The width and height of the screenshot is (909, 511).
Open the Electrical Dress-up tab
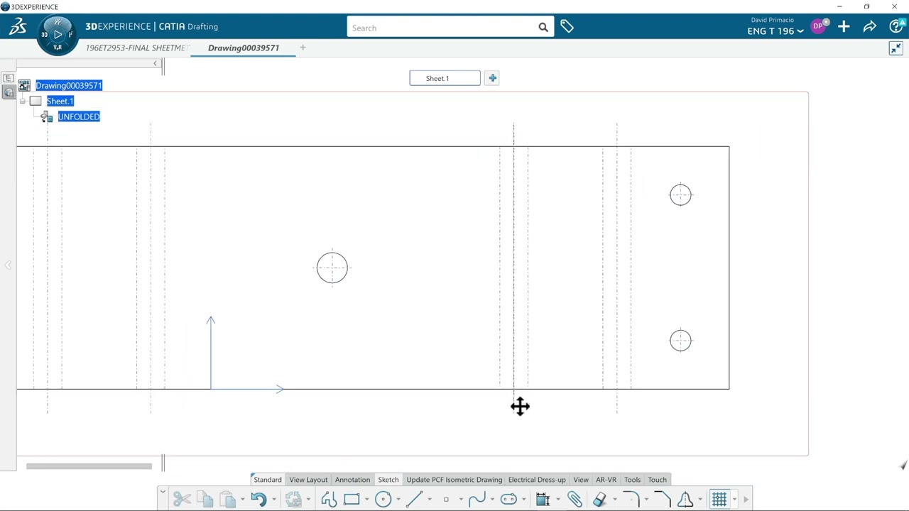coord(537,480)
